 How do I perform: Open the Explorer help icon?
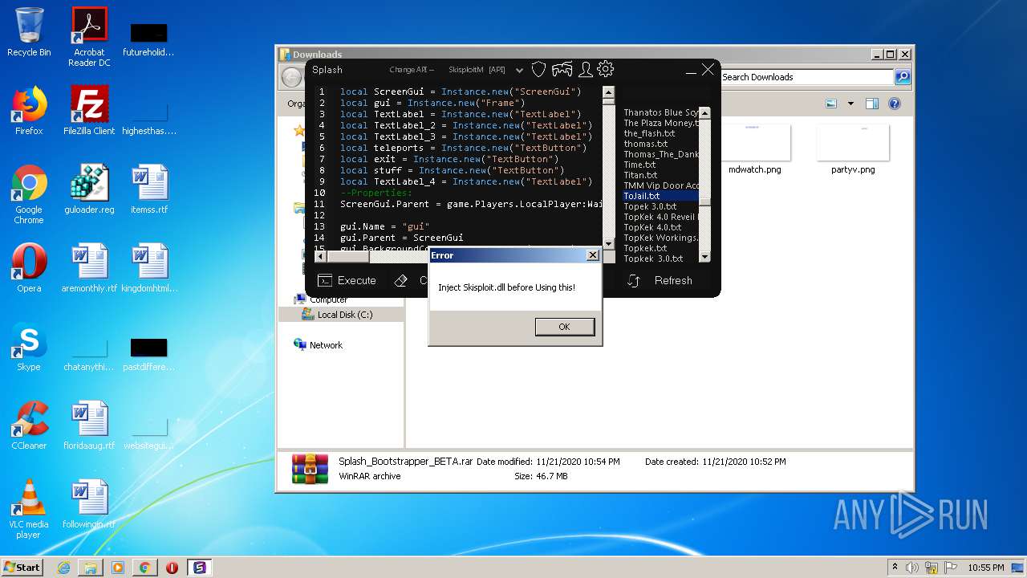(895, 104)
